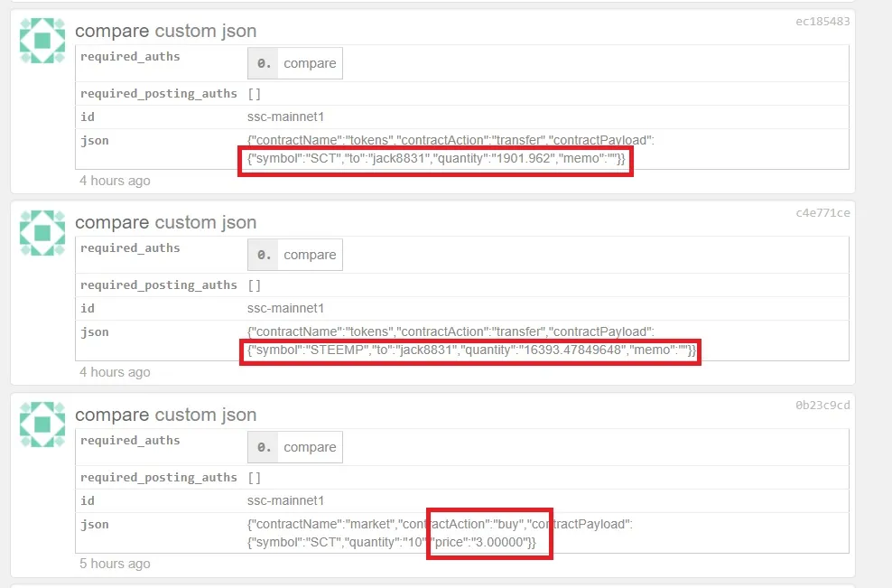Open transaction hash 0b23c9cd
The image size is (892, 588).
click(x=822, y=405)
